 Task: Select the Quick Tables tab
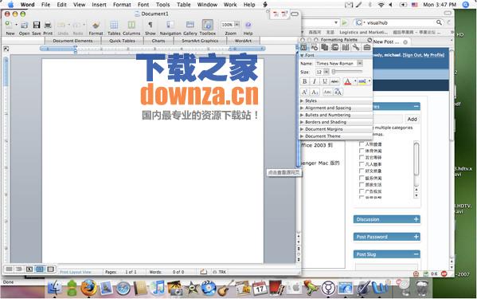click(x=122, y=41)
